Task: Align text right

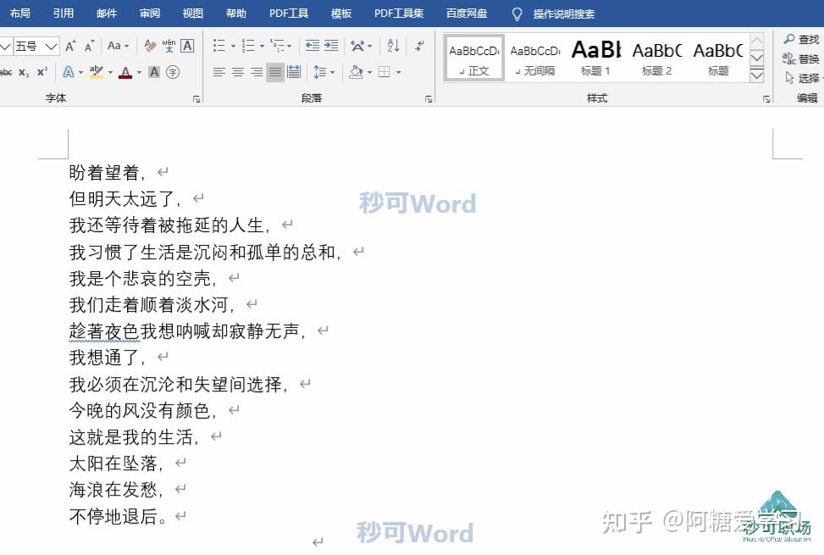Action: tap(257, 72)
